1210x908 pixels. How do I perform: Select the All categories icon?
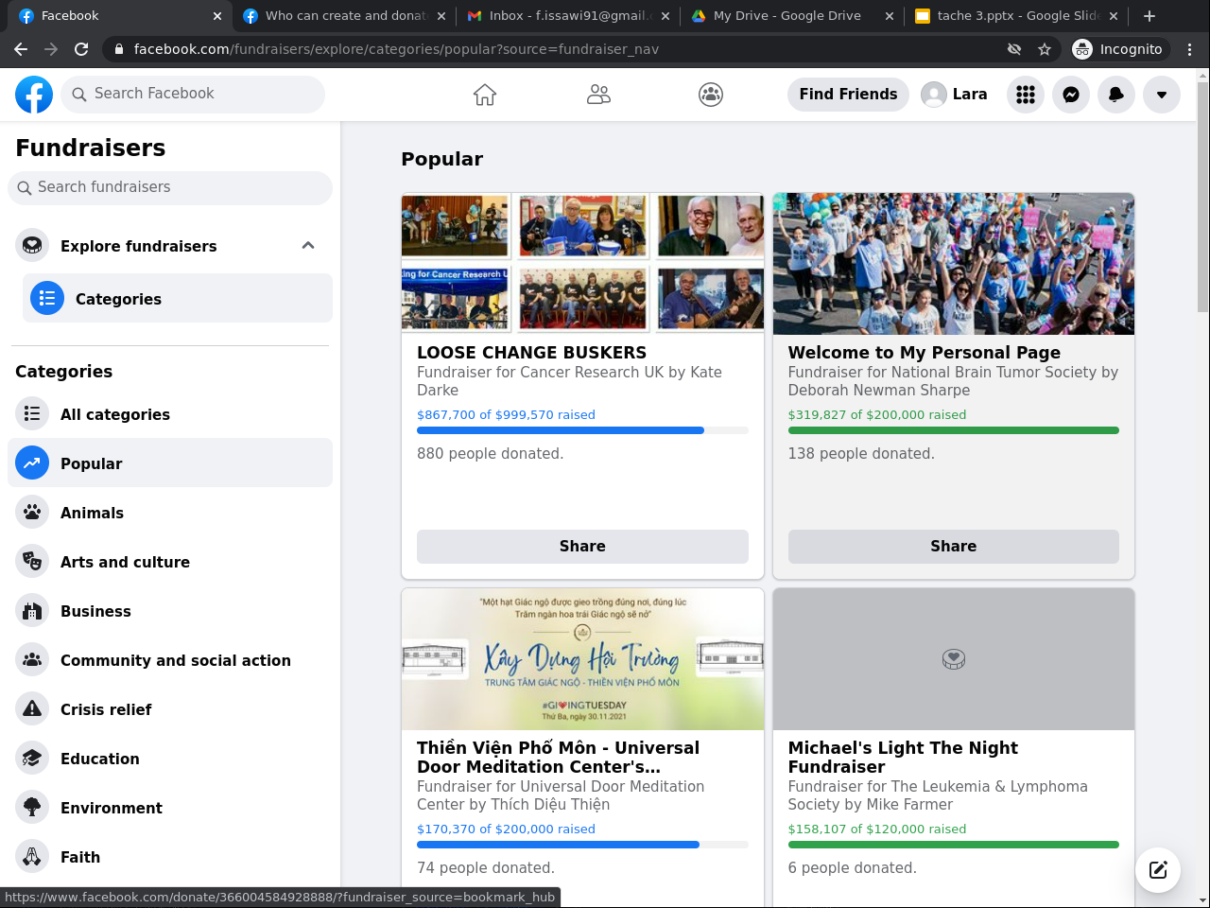(32, 414)
